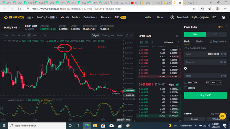
Task: Expand the SAND/BNB pair selector
Action: [x=20, y=28]
